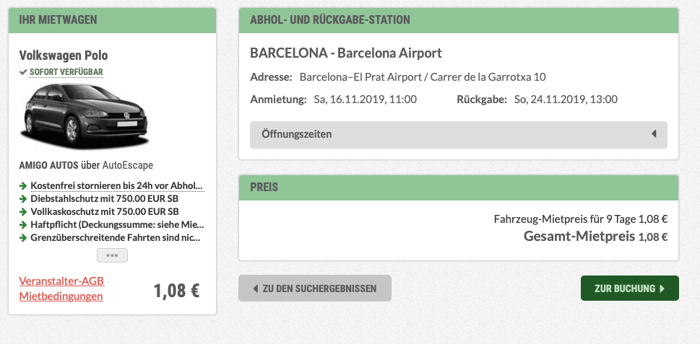
Task: Expand the Öffnungszeiten section
Action: tap(459, 134)
